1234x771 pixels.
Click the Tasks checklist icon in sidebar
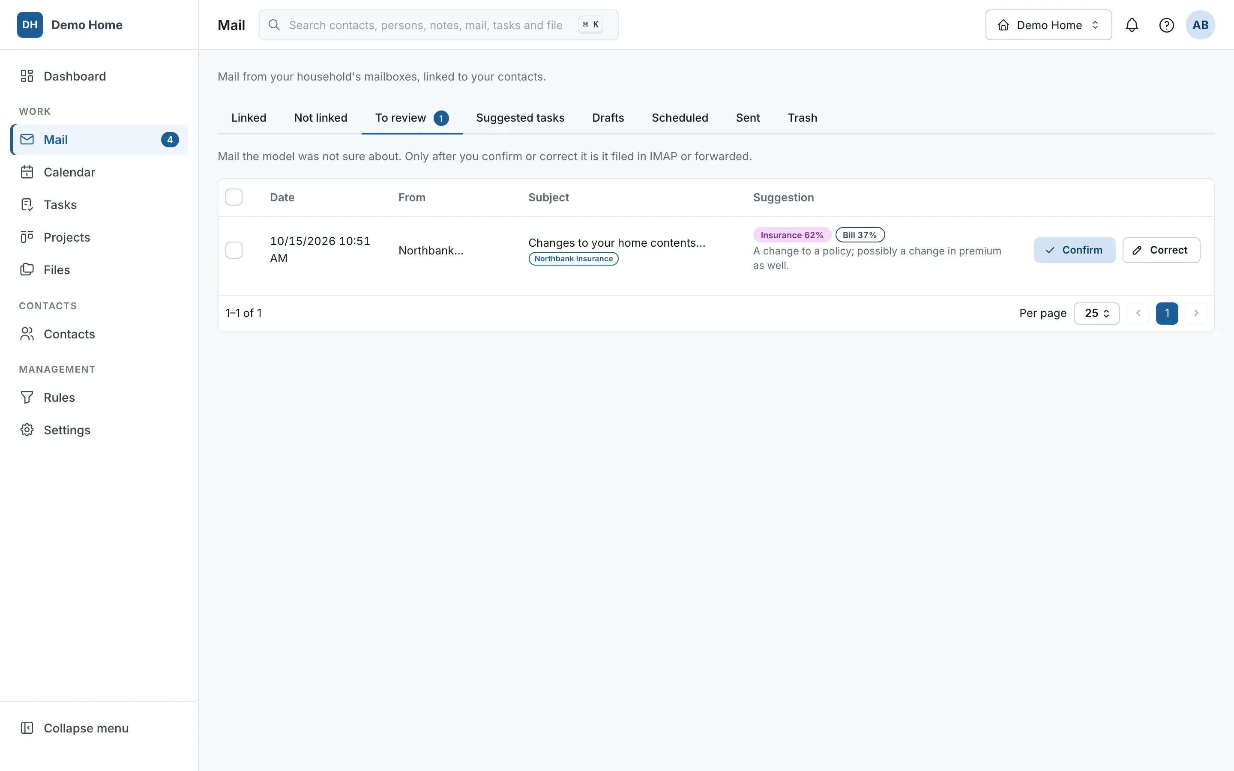pos(27,204)
